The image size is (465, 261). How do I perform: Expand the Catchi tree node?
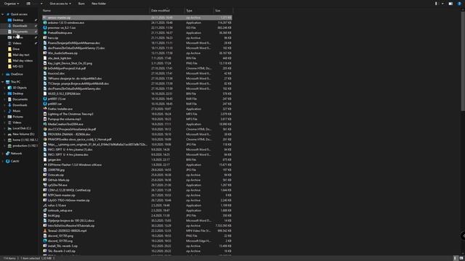pos(3,161)
